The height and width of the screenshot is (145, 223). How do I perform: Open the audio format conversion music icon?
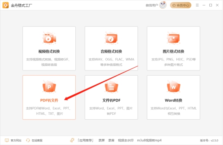click(x=111, y=38)
